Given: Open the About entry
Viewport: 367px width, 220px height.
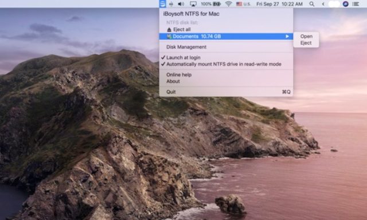Looking at the screenshot, I should tap(173, 81).
